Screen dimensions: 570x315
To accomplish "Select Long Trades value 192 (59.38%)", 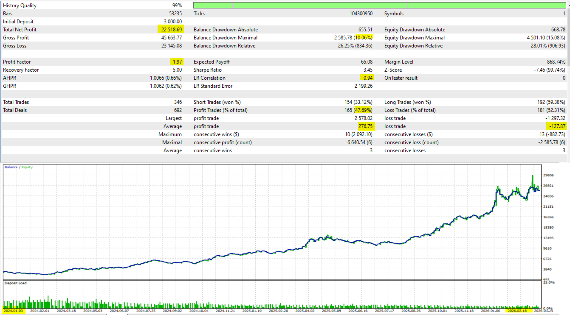I will (x=551, y=102).
